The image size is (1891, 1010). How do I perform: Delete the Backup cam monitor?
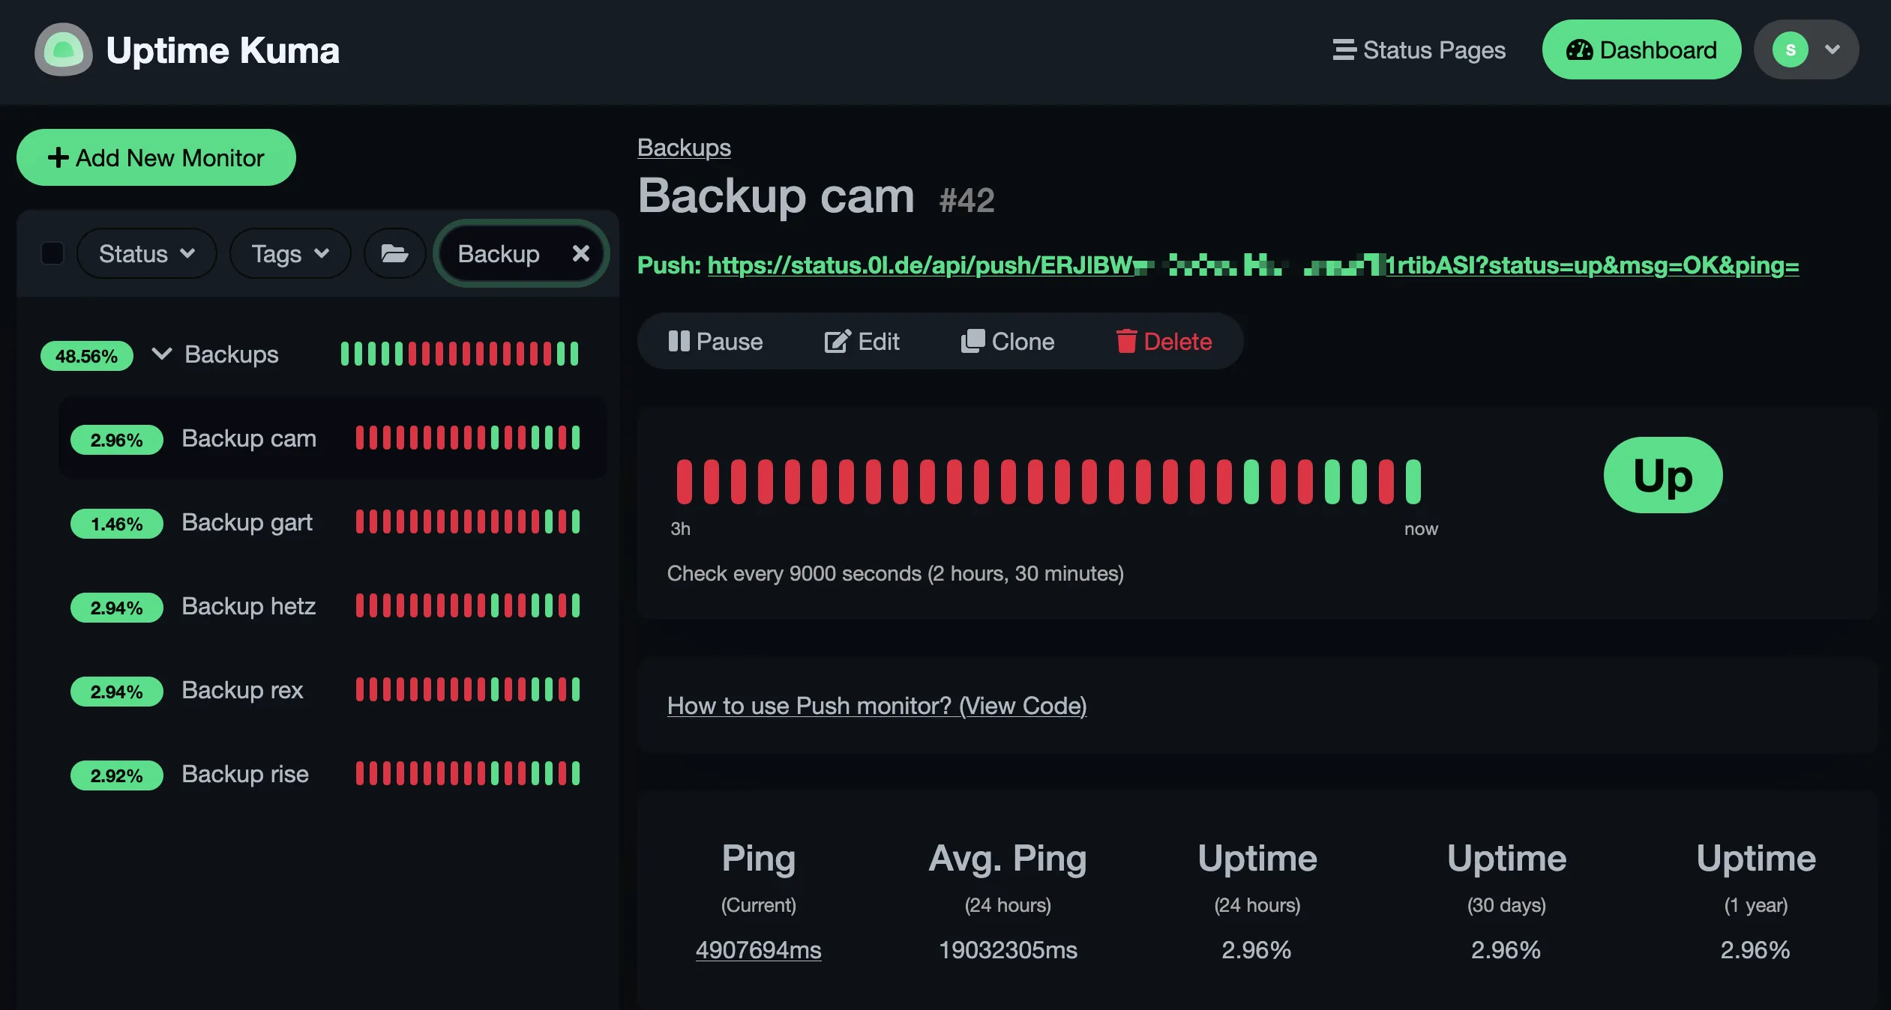click(1164, 342)
